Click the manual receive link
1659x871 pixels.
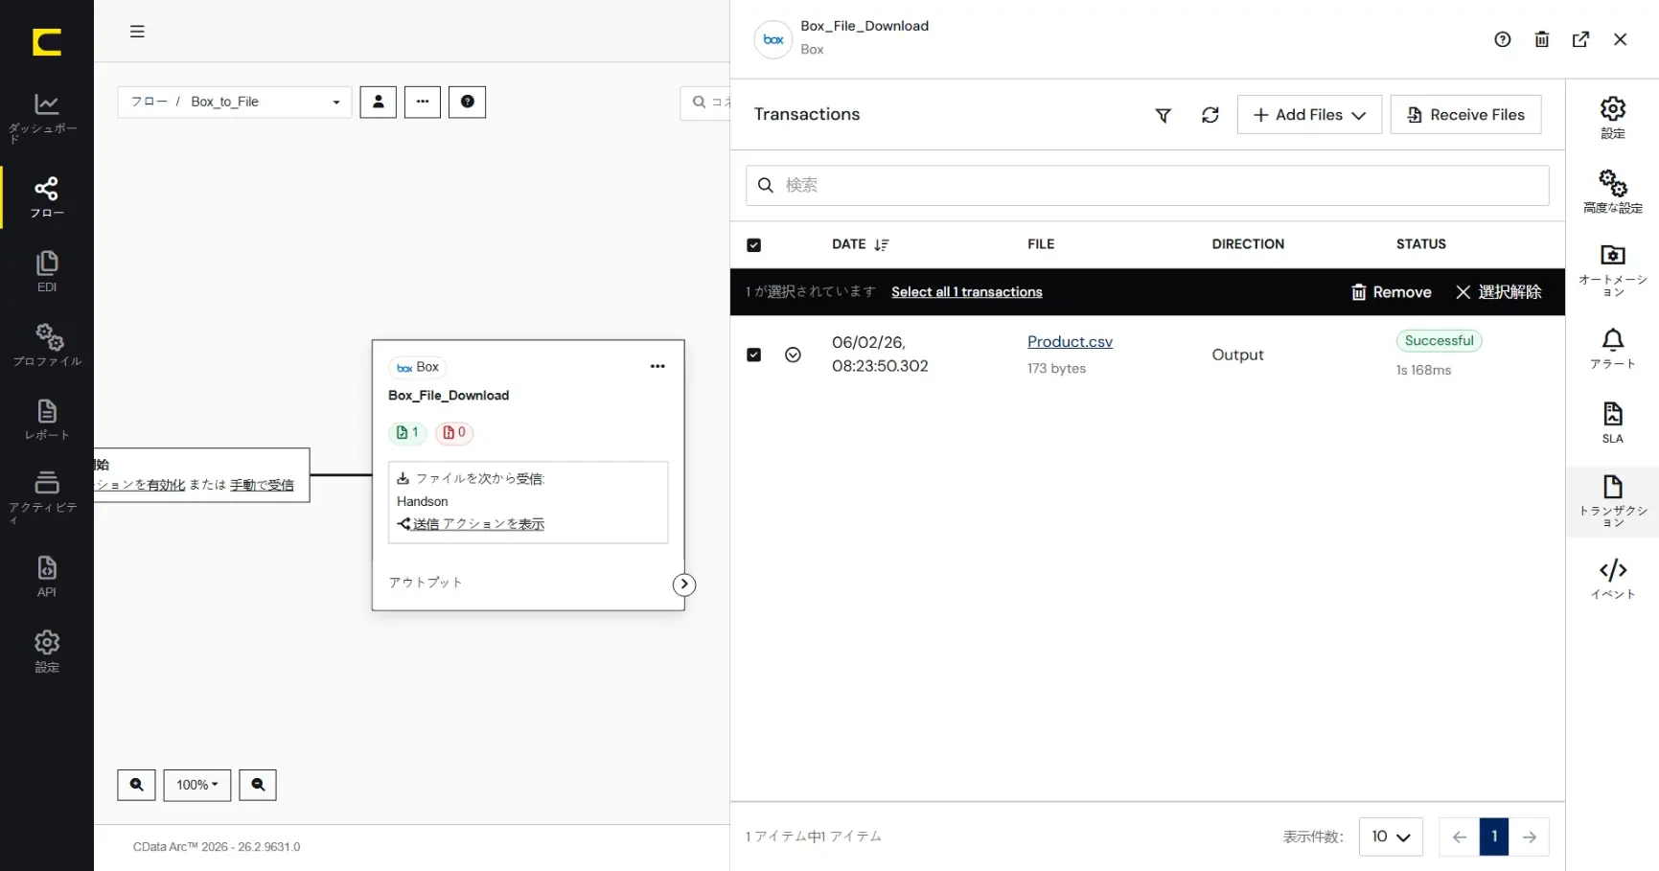(x=262, y=485)
